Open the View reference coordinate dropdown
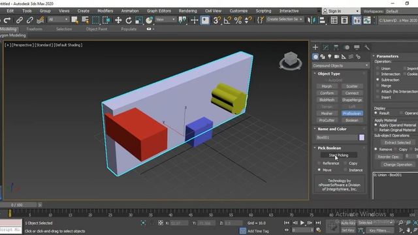The width and height of the screenshot is (418, 235). [x=165, y=20]
